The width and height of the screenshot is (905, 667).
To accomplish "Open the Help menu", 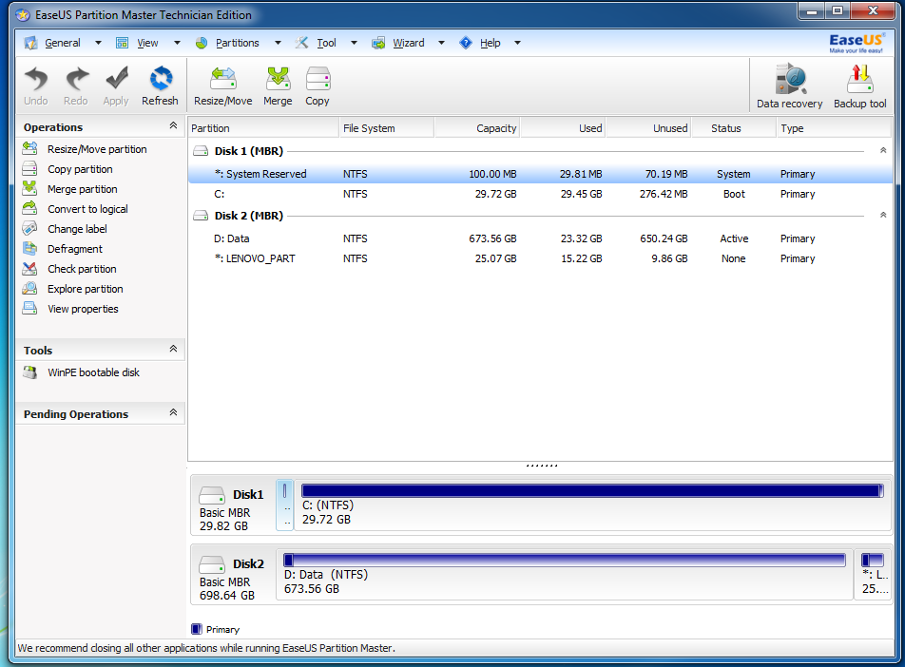I will point(490,43).
